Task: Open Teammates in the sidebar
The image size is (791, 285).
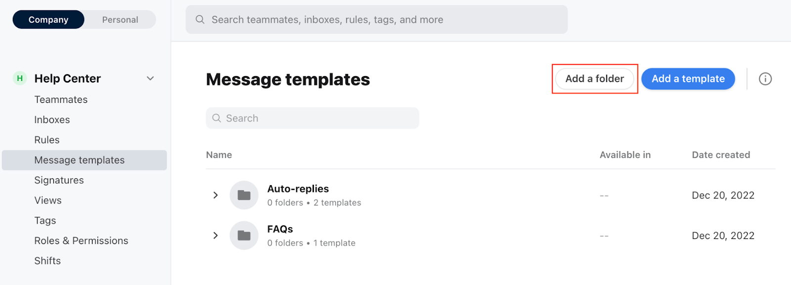Action: 61,100
